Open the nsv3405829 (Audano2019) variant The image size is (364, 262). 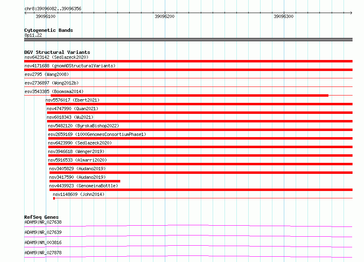[x=77, y=169]
